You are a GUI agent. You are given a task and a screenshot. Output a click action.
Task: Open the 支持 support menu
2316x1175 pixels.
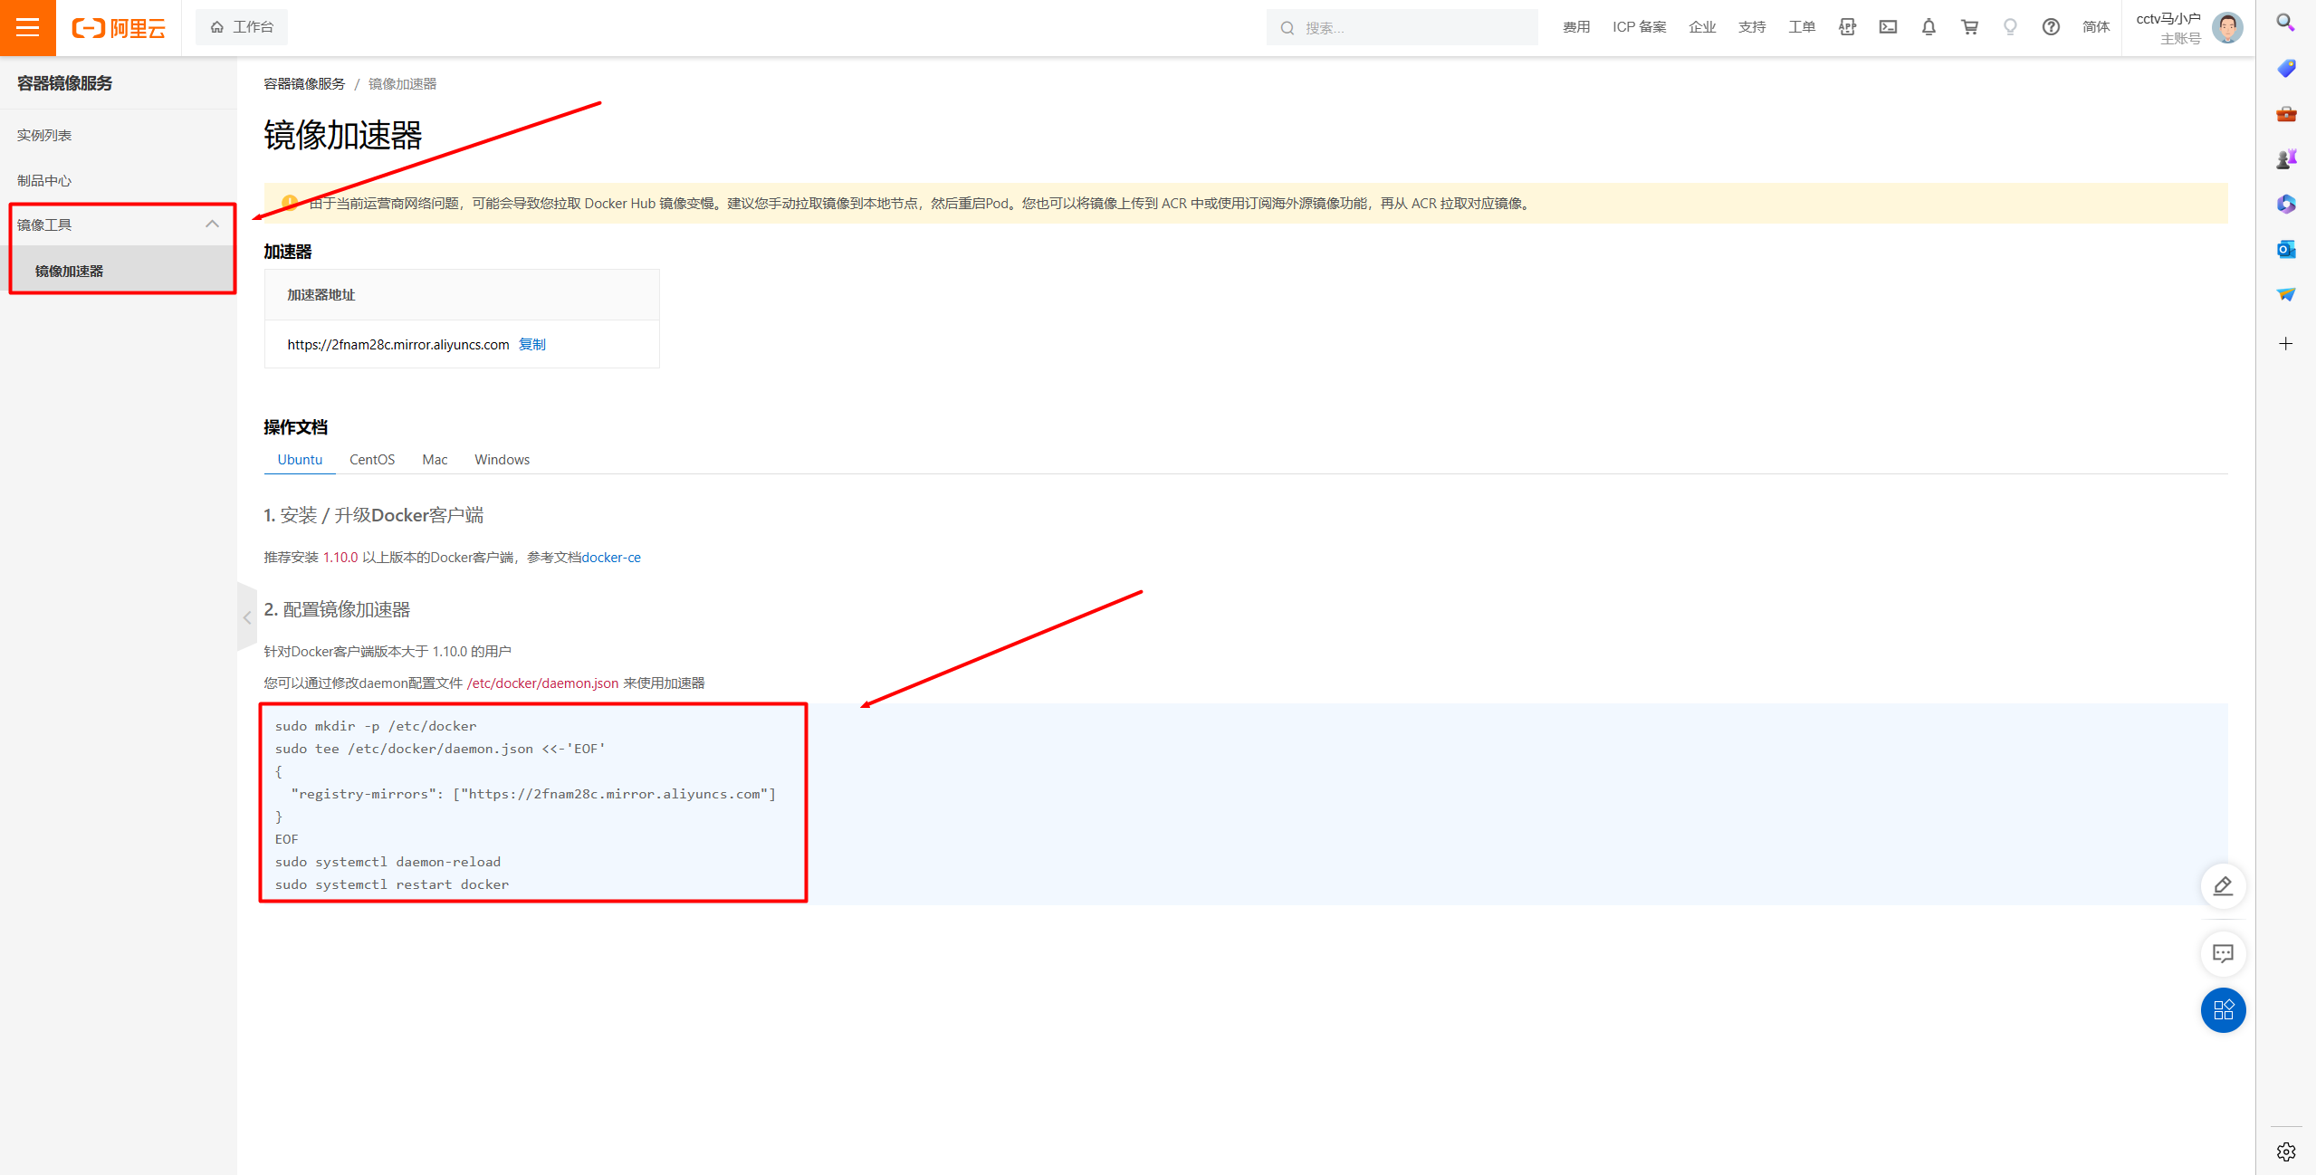pos(1752,27)
